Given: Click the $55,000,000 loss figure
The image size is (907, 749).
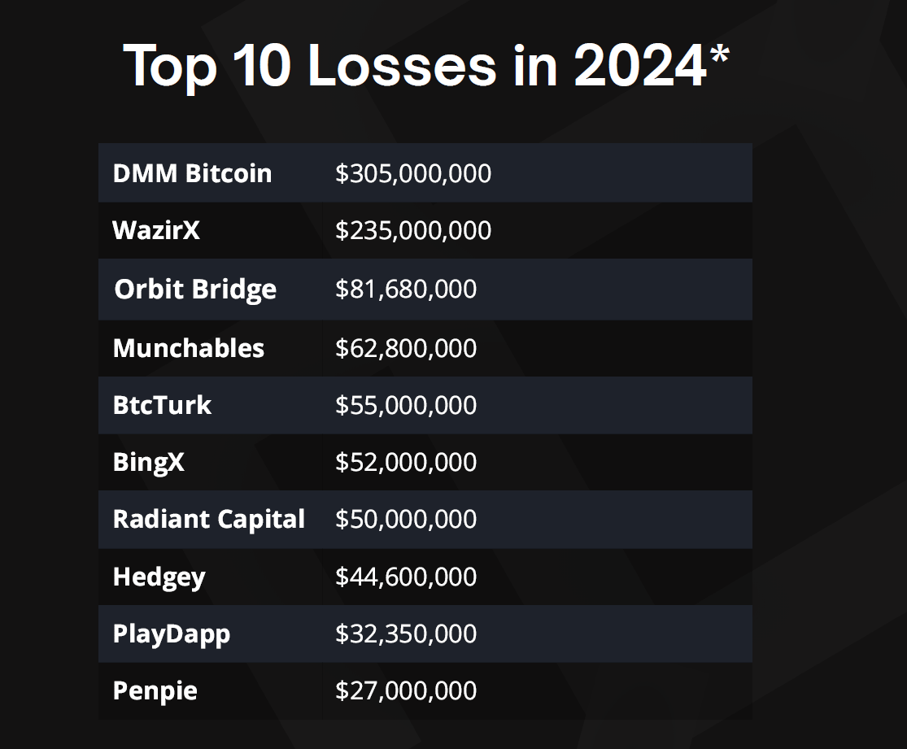Looking at the screenshot, I should pyautogui.click(x=406, y=405).
